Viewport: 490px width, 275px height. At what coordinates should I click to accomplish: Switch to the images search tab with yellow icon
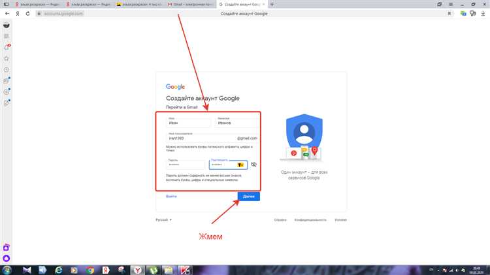[139, 5]
